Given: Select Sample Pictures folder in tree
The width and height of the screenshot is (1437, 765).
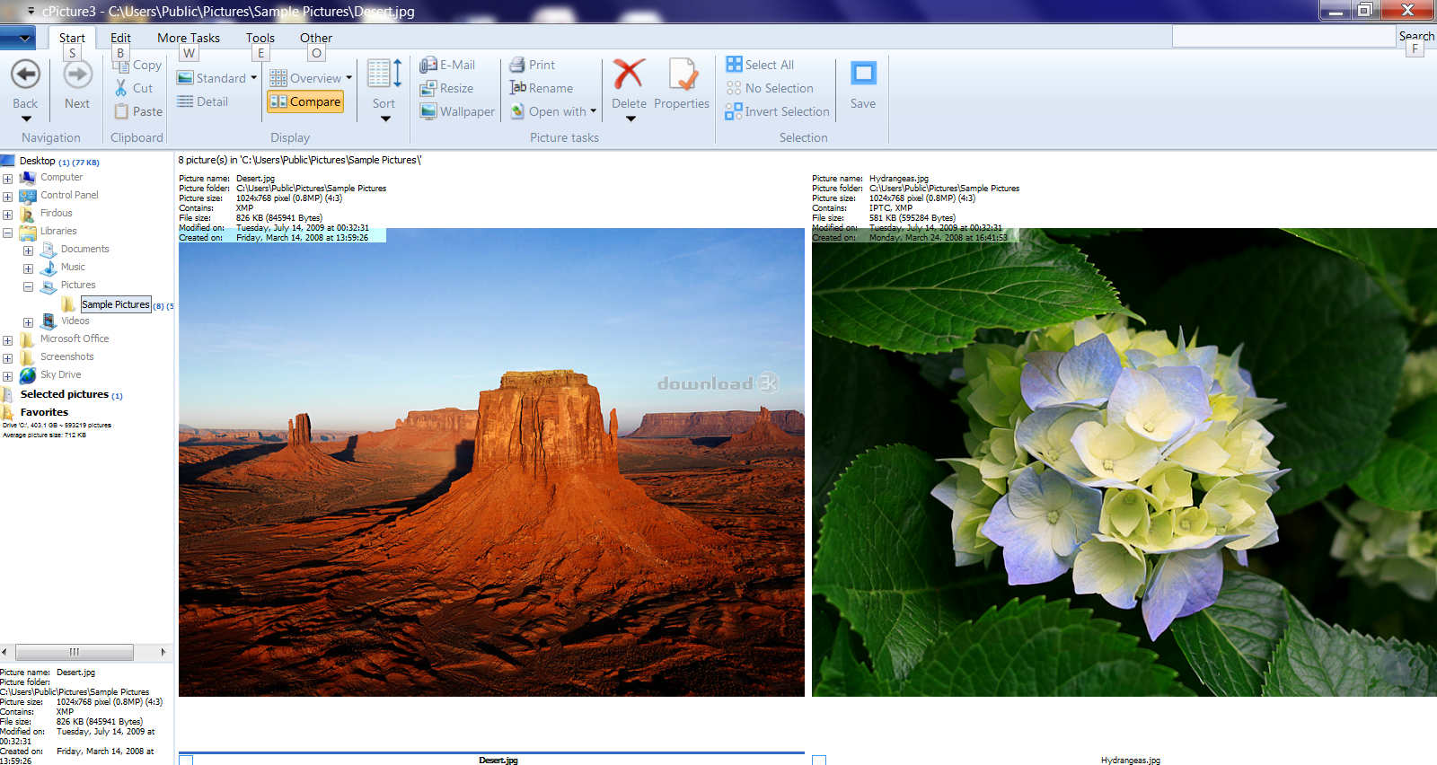Looking at the screenshot, I should (x=116, y=304).
